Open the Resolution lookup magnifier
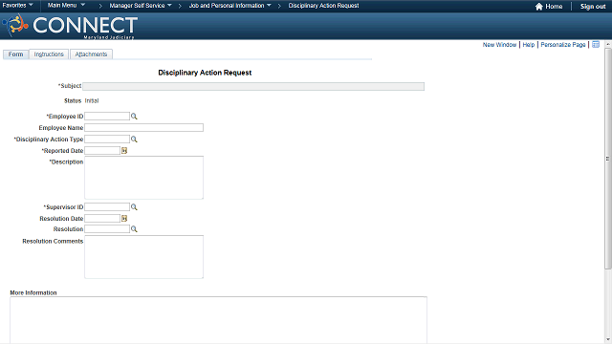 pyautogui.click(x=134, y=229)
